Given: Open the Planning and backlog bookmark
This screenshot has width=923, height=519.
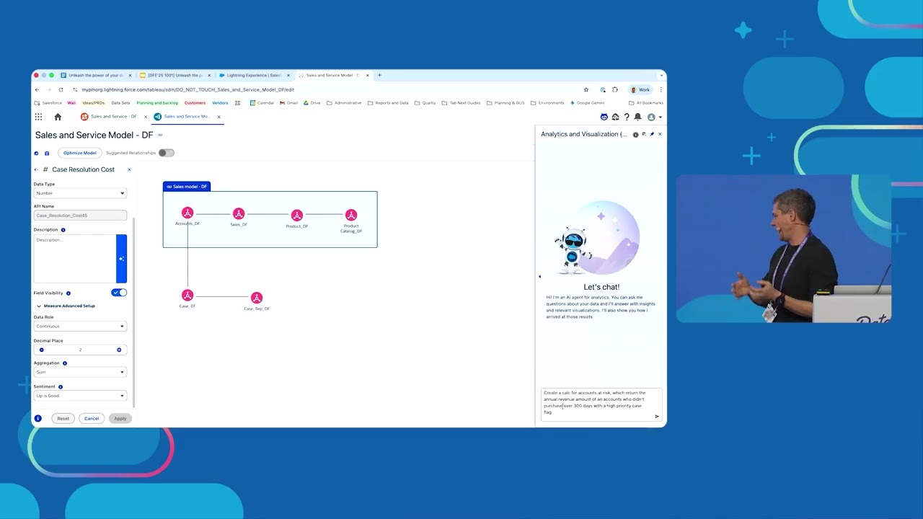Looking at the screenshot, I should [x=157, y=103].
